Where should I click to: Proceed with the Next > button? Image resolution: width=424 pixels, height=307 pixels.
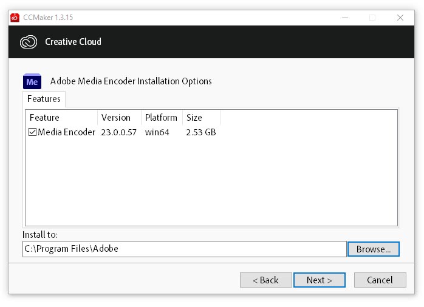click(x=320, y=280)
